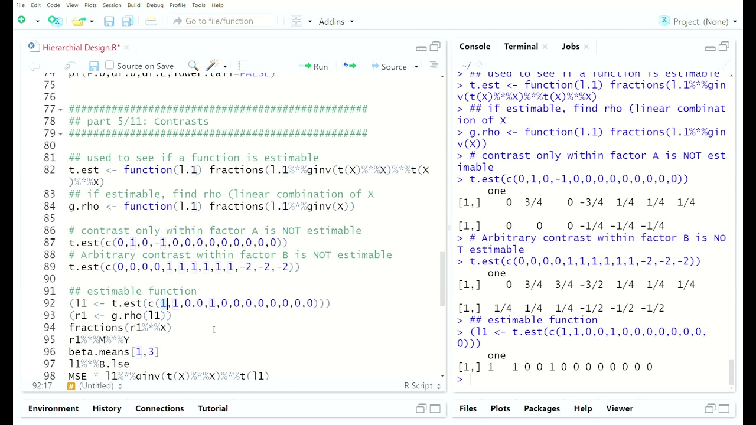The height and width of the screenshot is (425, 756).
Task: Close the Jobs tab
Action: [x=588, y=47]
